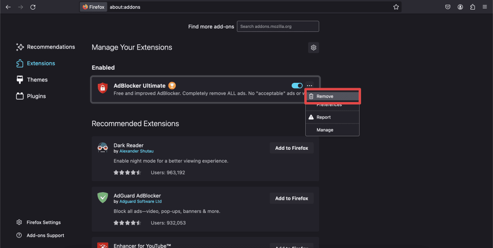493x248 pixels.
Task: Open the extensions puzzle icon in toolbar
Action: coord(472,7)
